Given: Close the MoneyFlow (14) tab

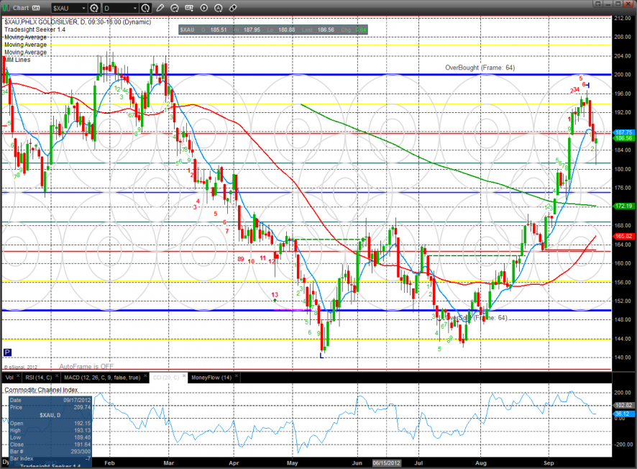Looking at the screenshot, I should tap(237, 377).
